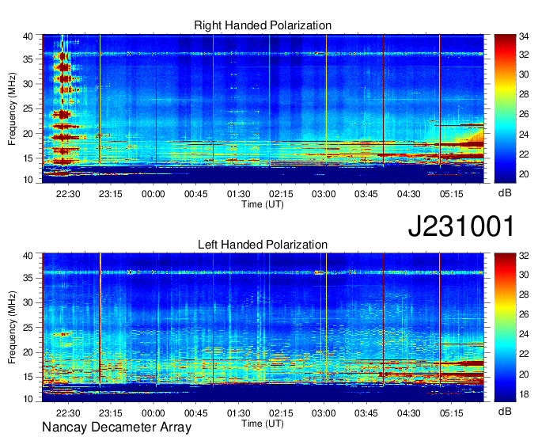Click the 'Left Handed Polarization' plot title

click(x=263, y=245)
